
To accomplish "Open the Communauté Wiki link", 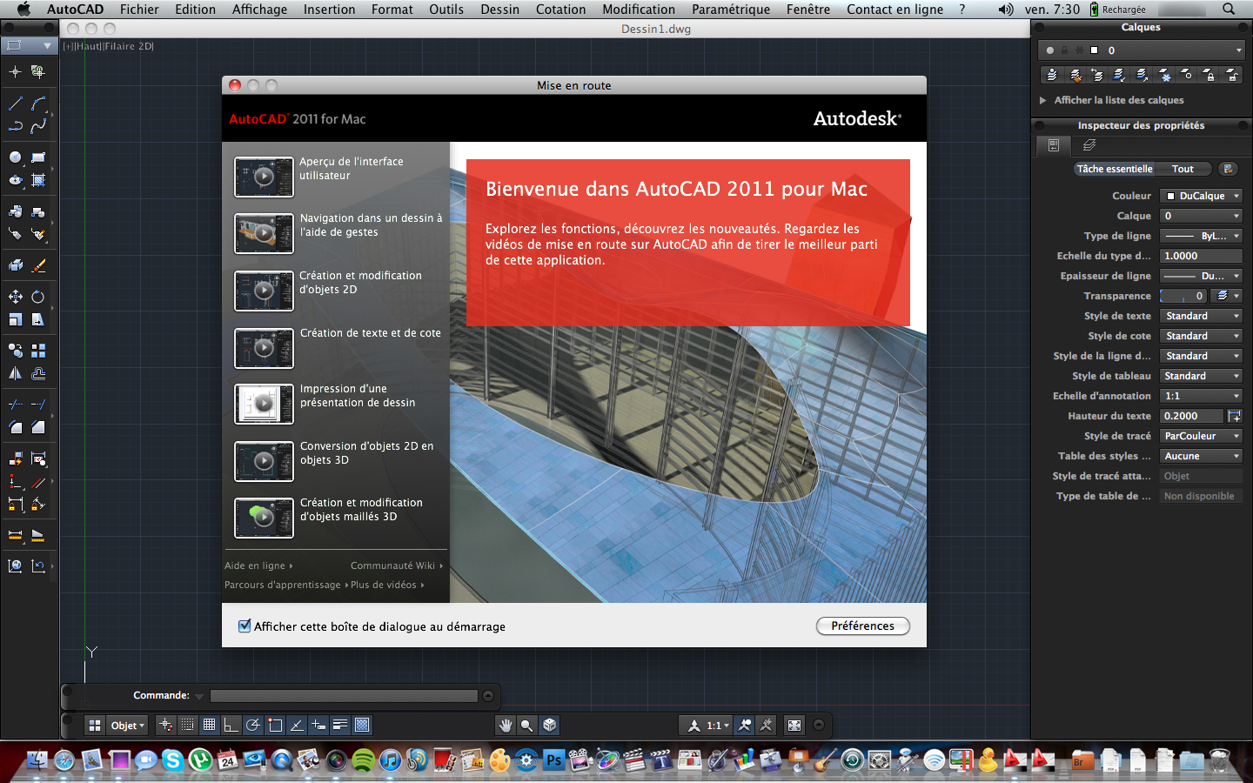I will (396, 565).
